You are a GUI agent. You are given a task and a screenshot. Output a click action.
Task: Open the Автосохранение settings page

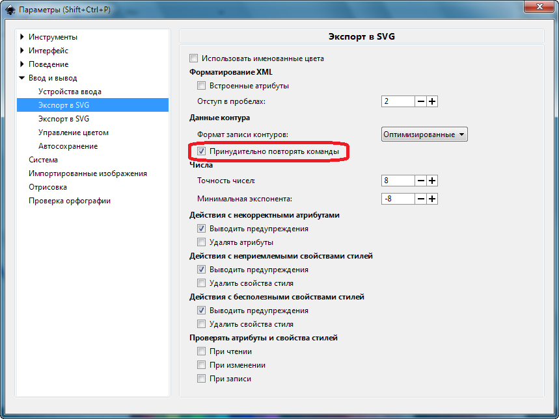click(68, 146)
